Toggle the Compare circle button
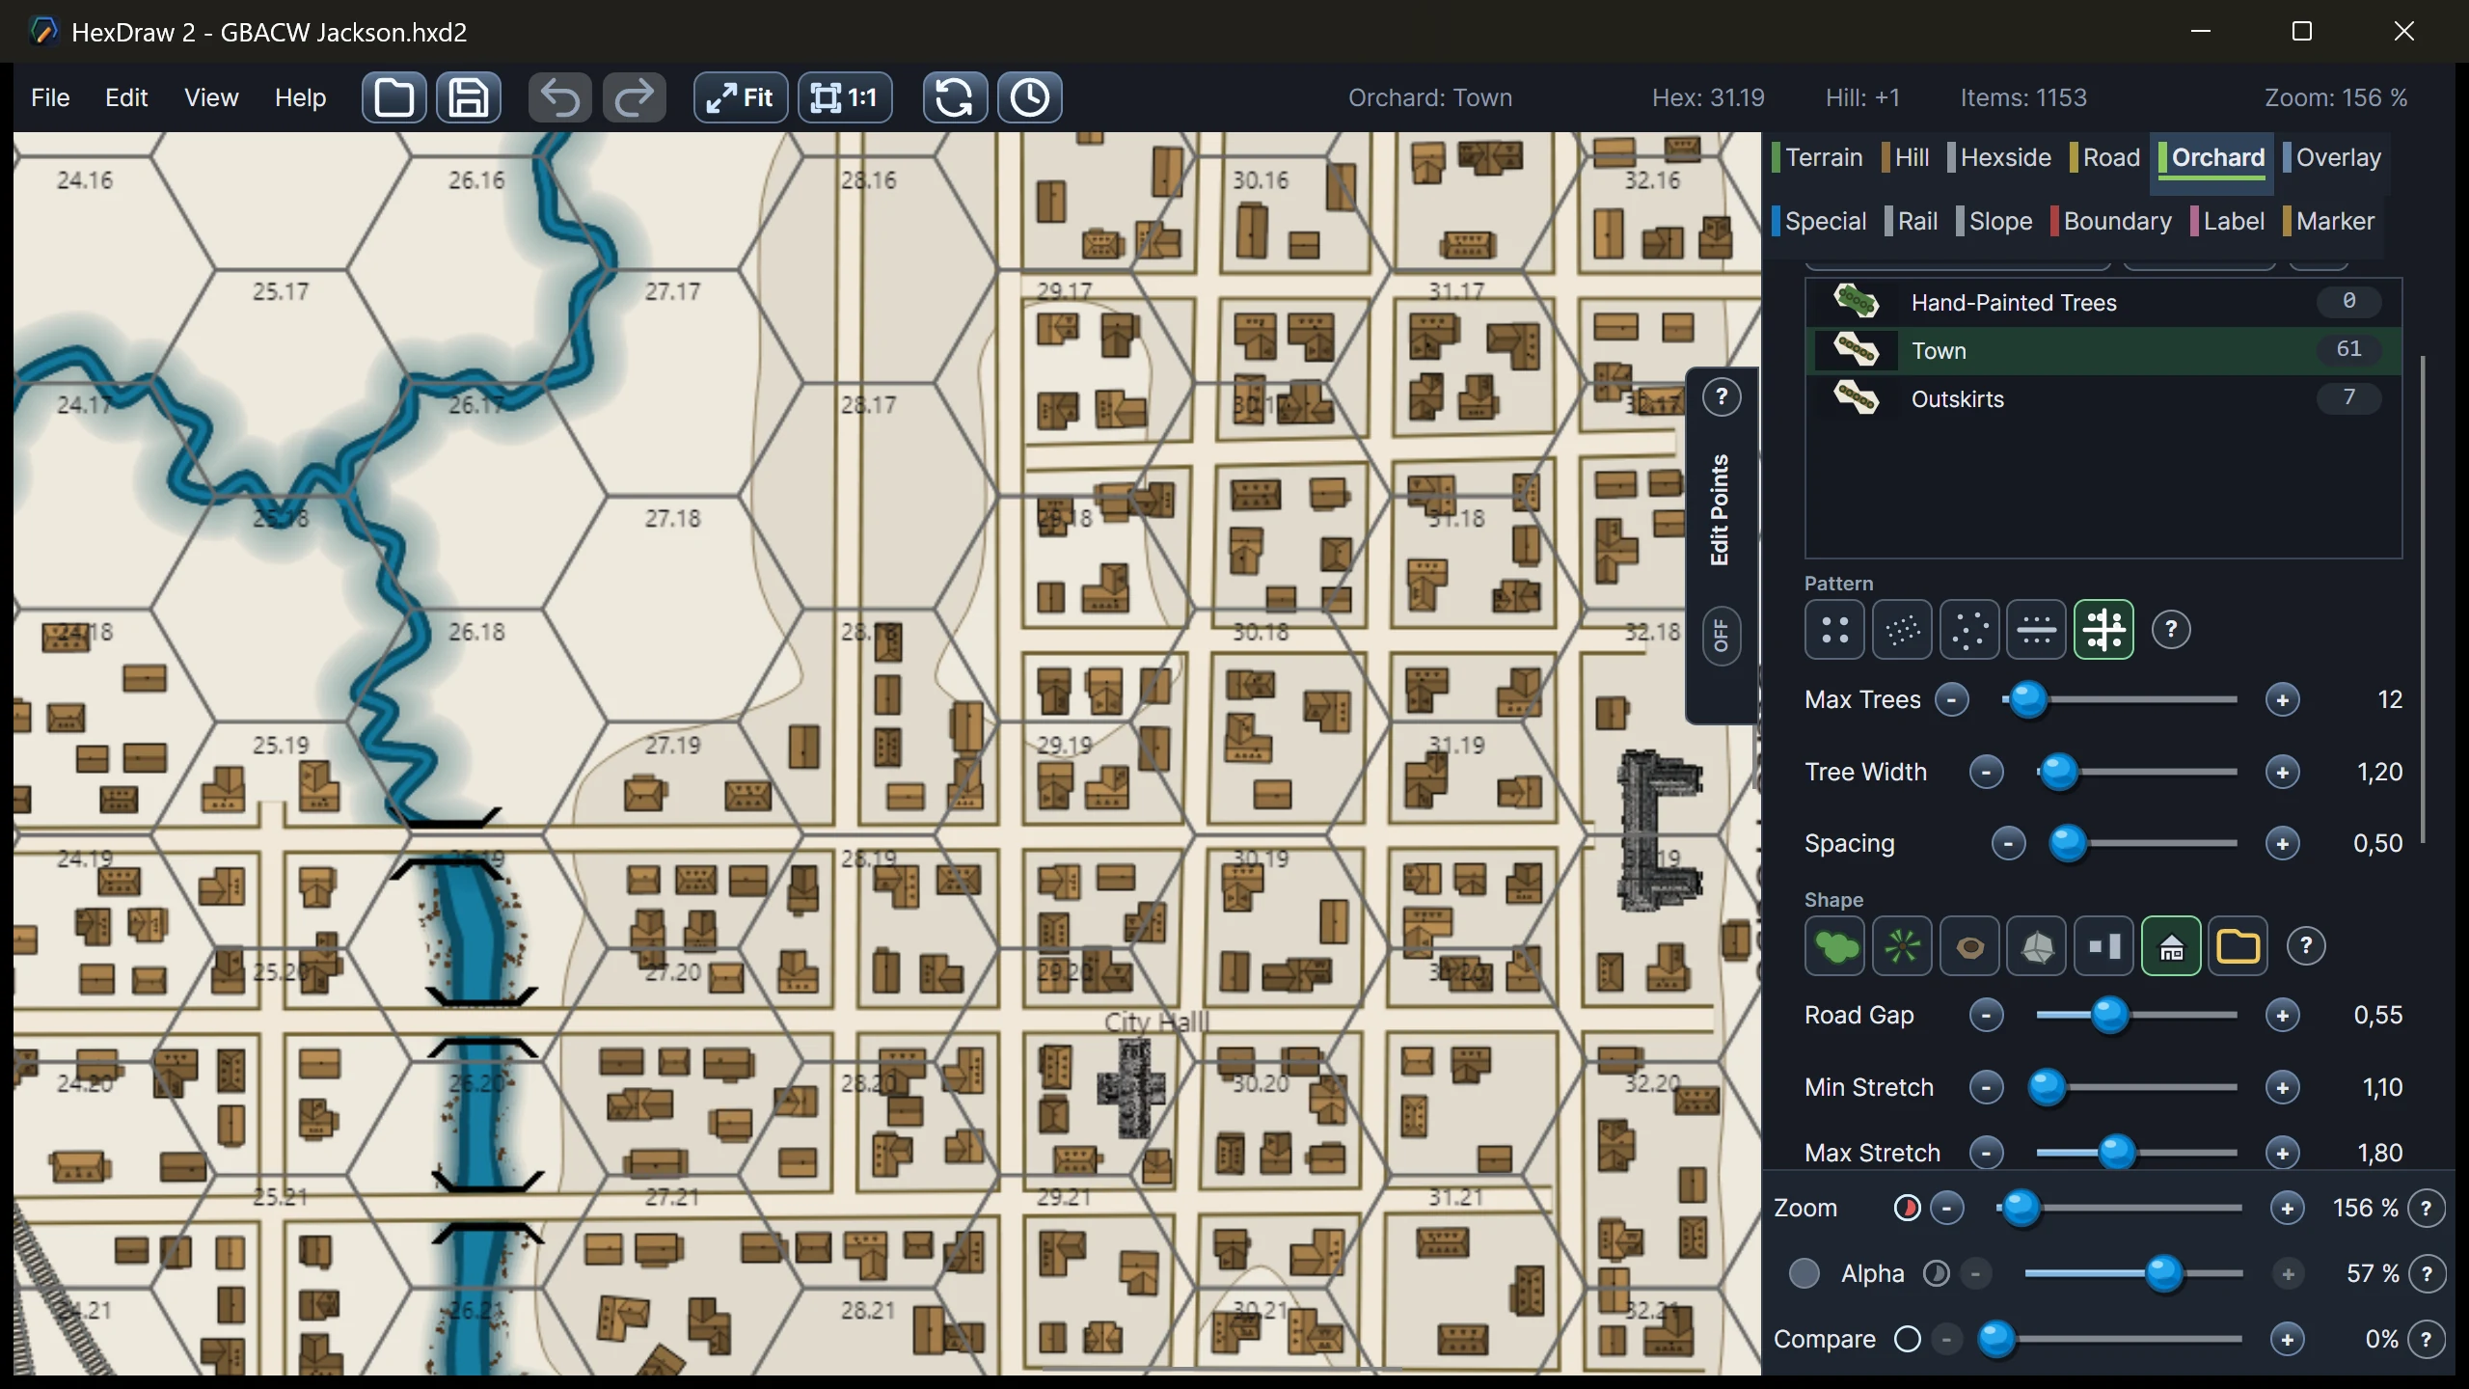The width and height of the screenshot is (2469, 1389). click(1907, 1340)
